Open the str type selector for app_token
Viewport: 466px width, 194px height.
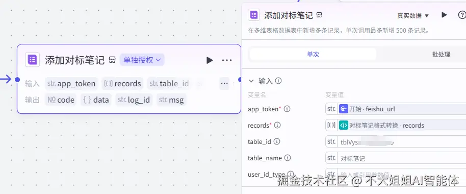coord(331,109)
